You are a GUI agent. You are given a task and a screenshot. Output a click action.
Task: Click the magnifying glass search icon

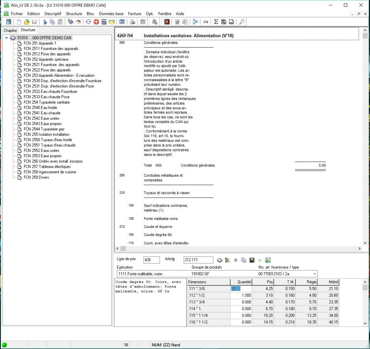(242, 22)
